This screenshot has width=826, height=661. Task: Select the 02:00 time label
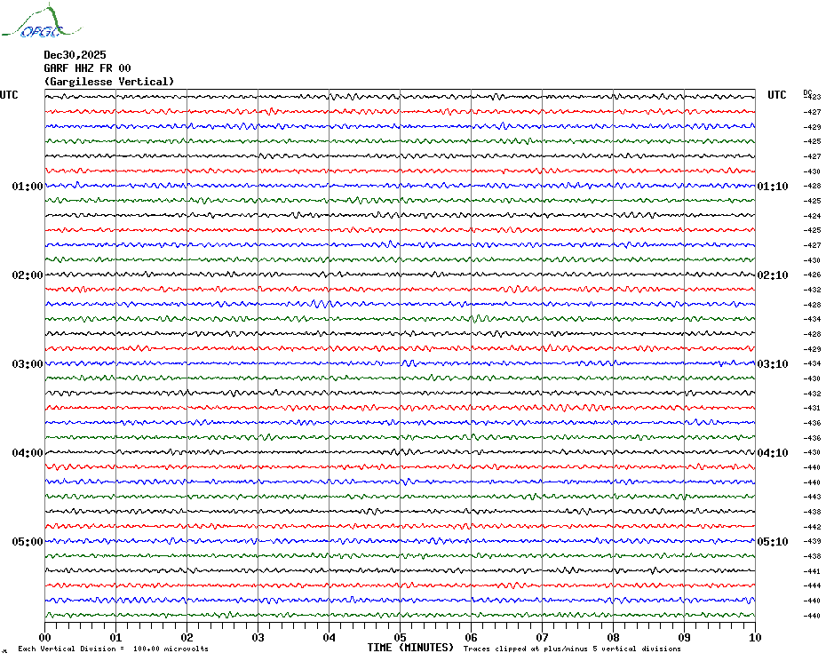click(x=28, y=275)
